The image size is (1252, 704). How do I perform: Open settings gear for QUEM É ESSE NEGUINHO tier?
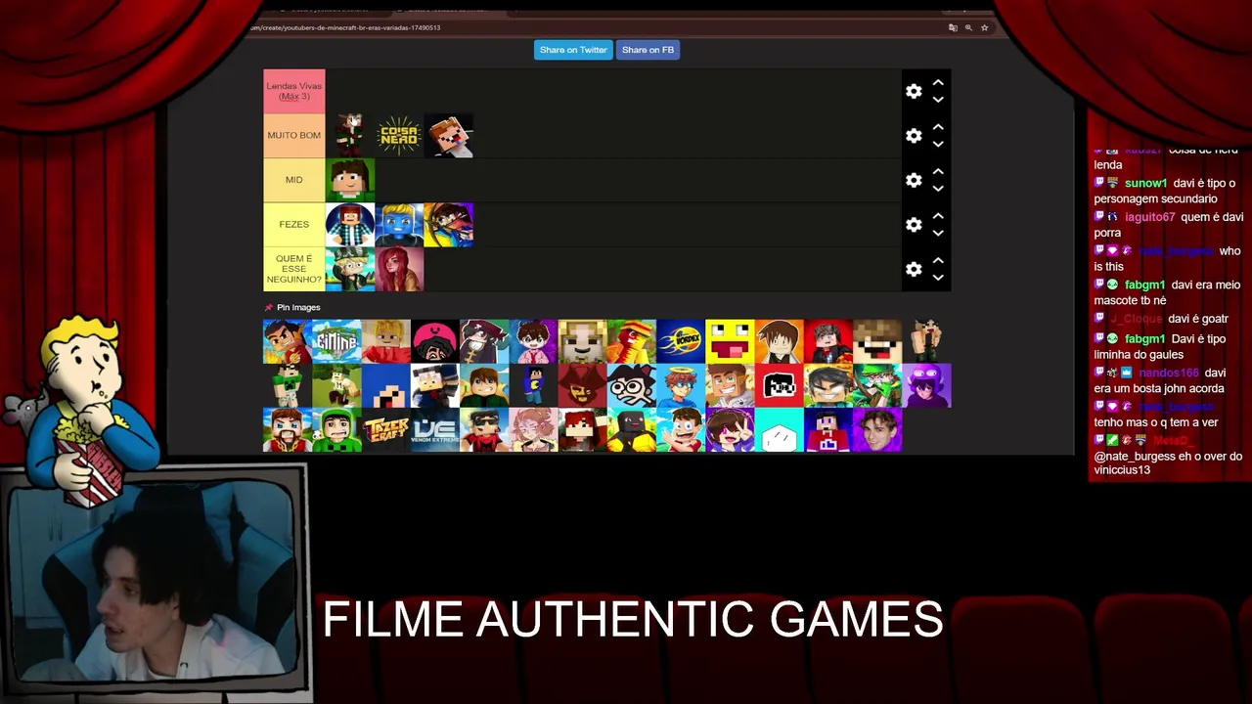(x=914, y=269)
